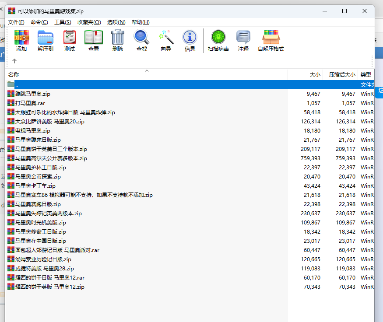Select file 马里奥护林工日版.zip
383x322 pixels.
coord(41,168)
